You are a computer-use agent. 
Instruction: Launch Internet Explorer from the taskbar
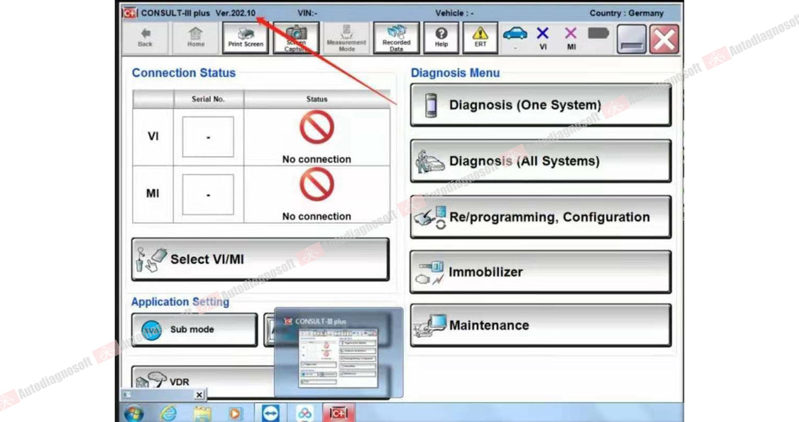168,413
